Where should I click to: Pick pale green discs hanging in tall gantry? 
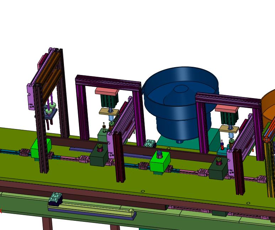(50, 108)
